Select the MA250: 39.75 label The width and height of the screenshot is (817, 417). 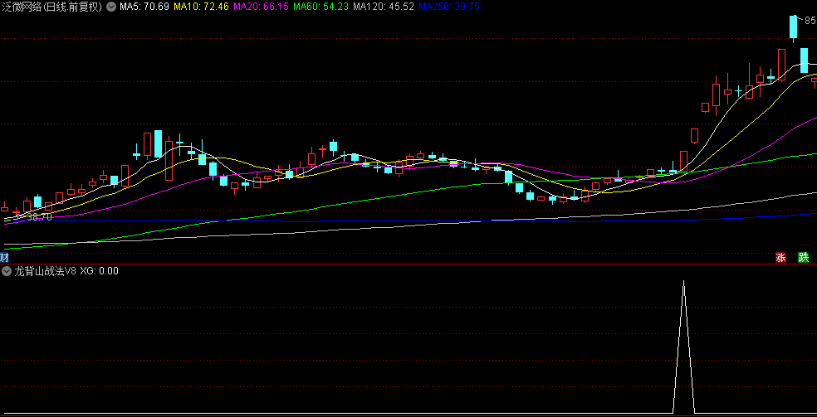[449, 7]
